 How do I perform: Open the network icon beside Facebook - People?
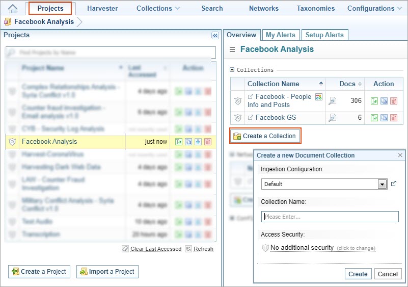click(319, 97)
